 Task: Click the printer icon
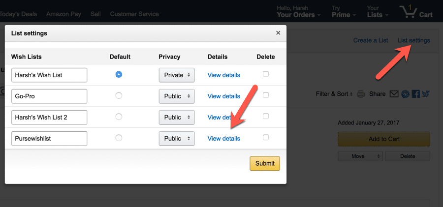click(x=361, y=94)
